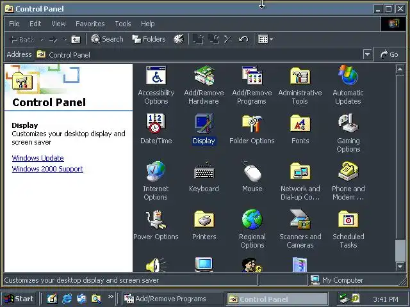
Task: Open Accessibility Options applet
Action: (156, 85)
